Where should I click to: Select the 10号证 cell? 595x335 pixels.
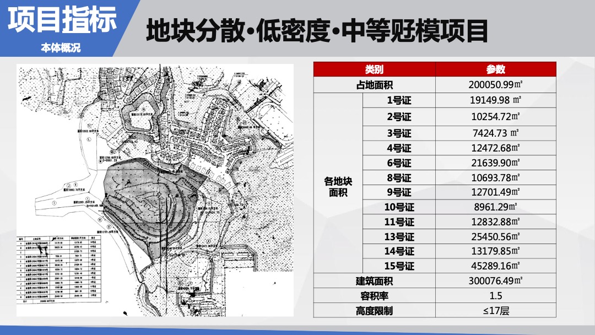[x=398, y=206]
